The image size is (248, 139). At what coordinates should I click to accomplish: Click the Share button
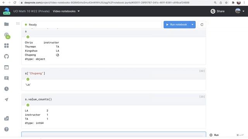(217, 11)
